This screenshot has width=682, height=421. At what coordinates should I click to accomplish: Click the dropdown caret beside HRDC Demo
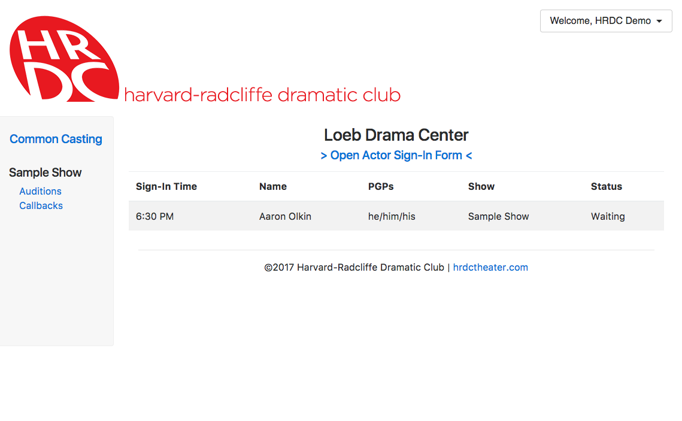pyautogui.click(x=659, y=22)
